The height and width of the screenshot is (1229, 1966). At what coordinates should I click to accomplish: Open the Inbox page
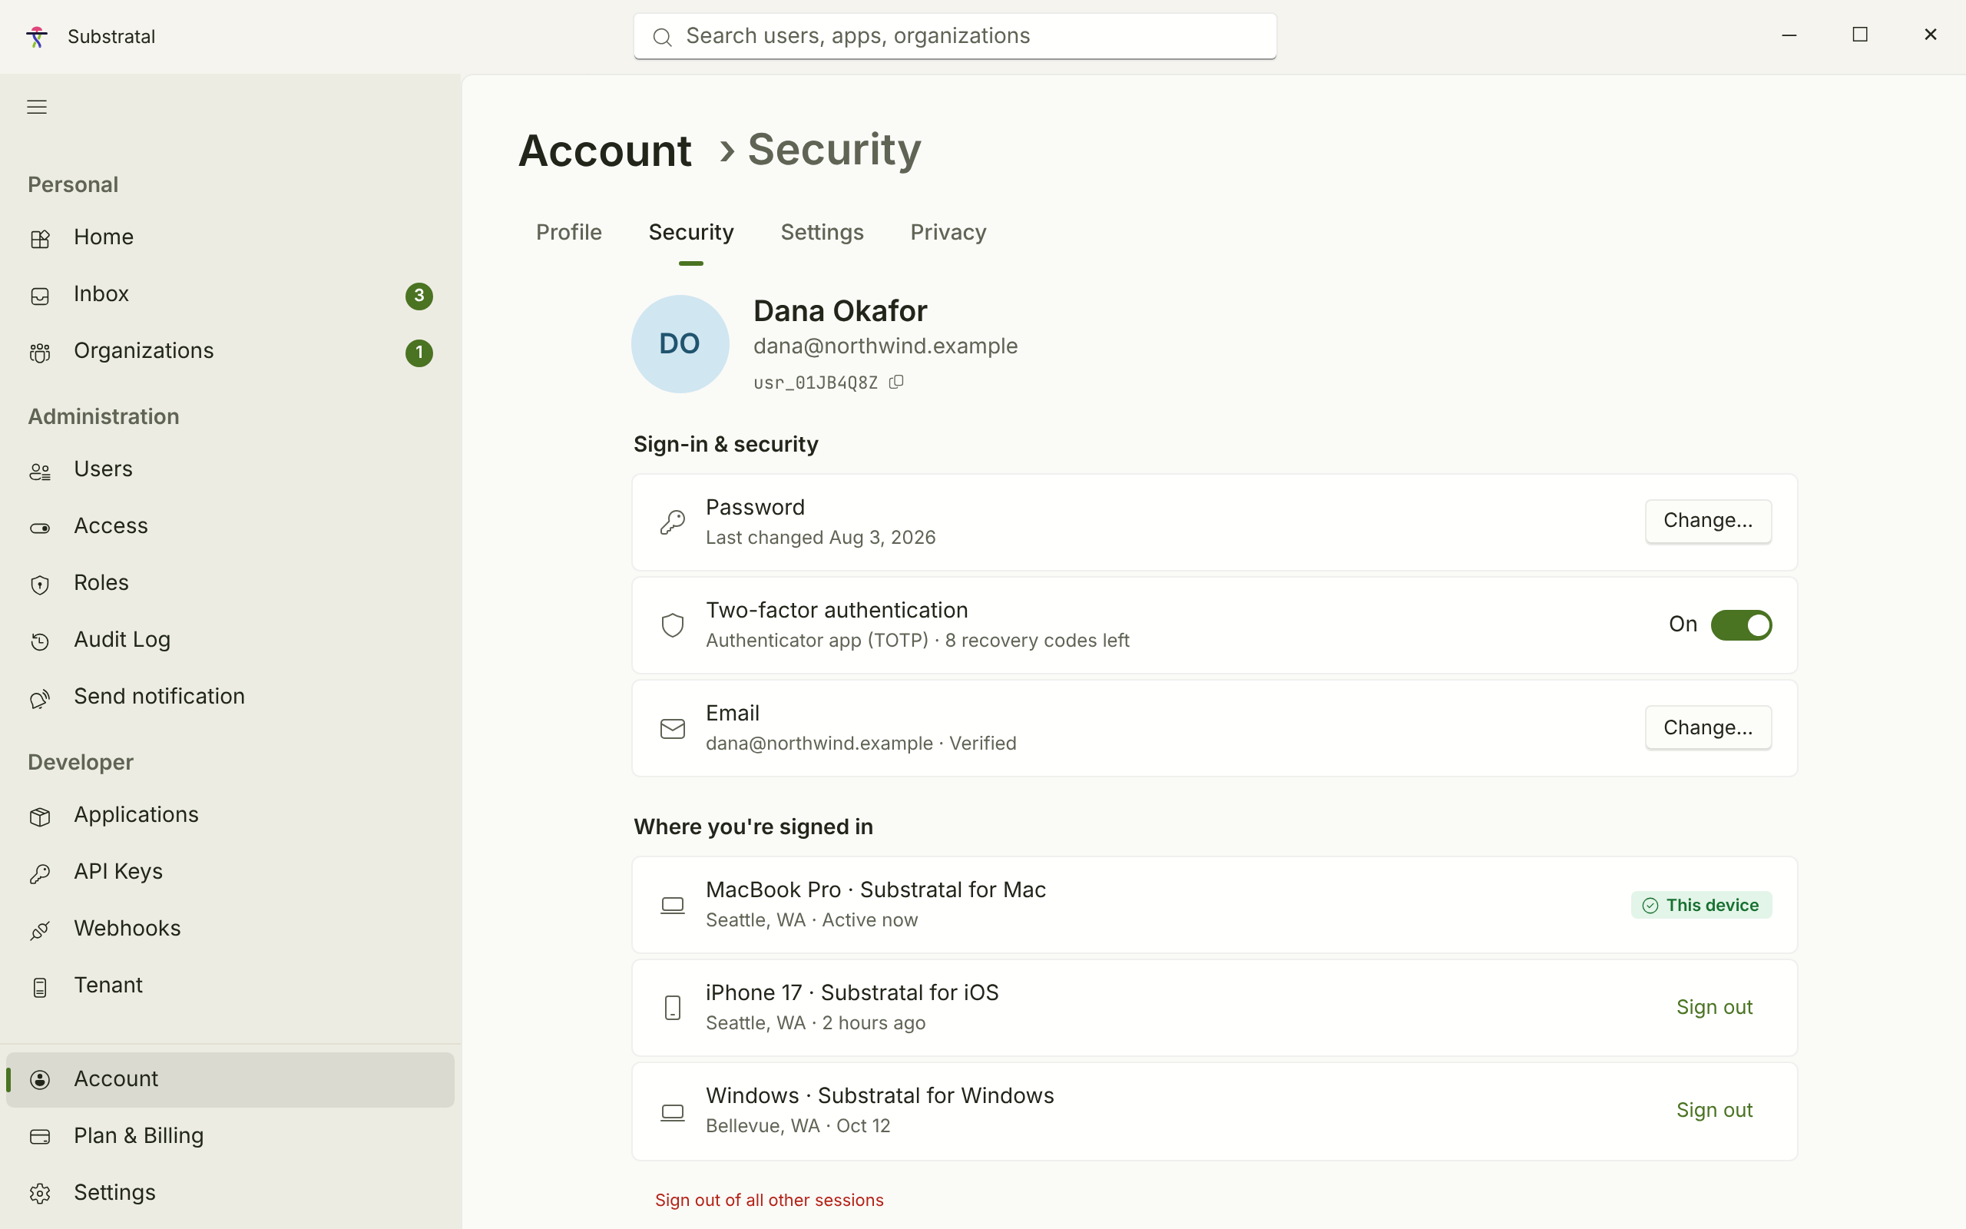pos(230,294)
